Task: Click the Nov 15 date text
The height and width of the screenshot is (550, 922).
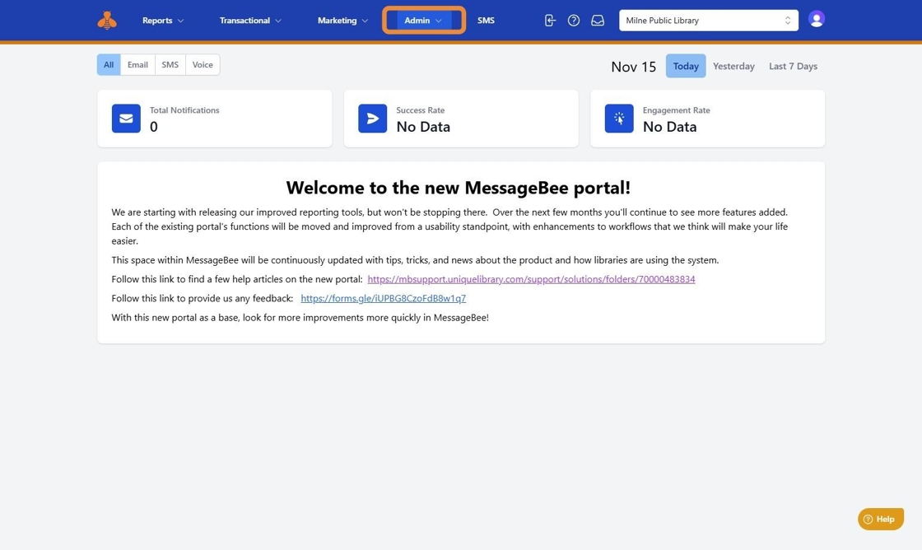Action: pos(633,67)
